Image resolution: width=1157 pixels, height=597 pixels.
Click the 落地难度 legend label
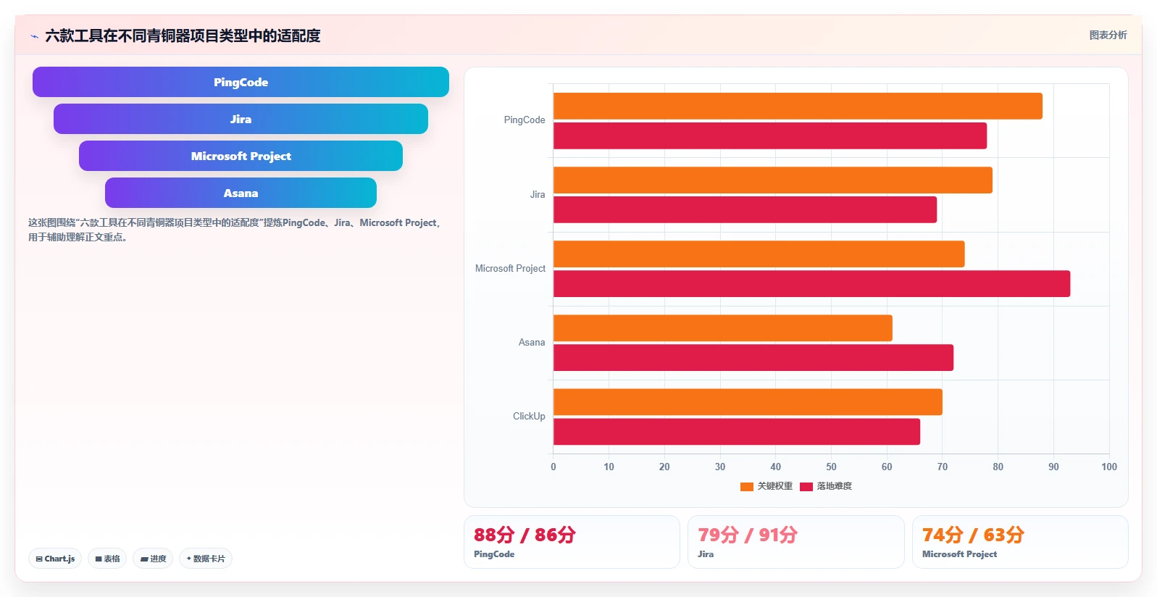click(x=835, y=486)
